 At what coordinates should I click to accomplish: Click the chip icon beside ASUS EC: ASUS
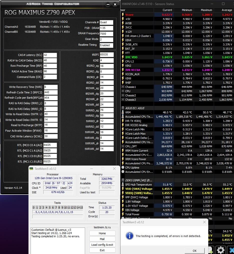coord(123,108)
